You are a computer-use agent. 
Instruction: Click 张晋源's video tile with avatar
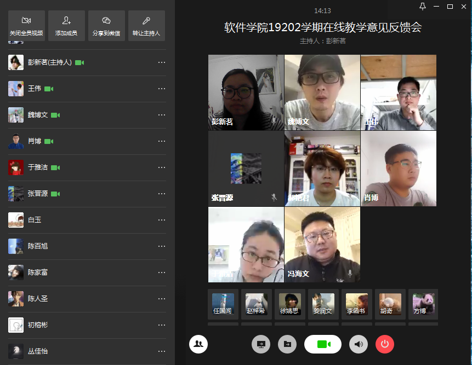pyautogui.click(x=246, y=168)
